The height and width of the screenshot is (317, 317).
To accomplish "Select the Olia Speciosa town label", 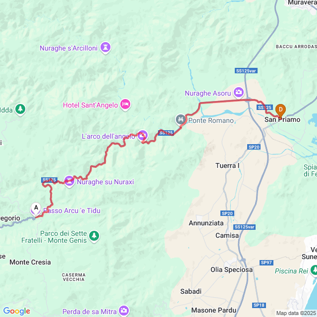I will (x=231, y=269).
